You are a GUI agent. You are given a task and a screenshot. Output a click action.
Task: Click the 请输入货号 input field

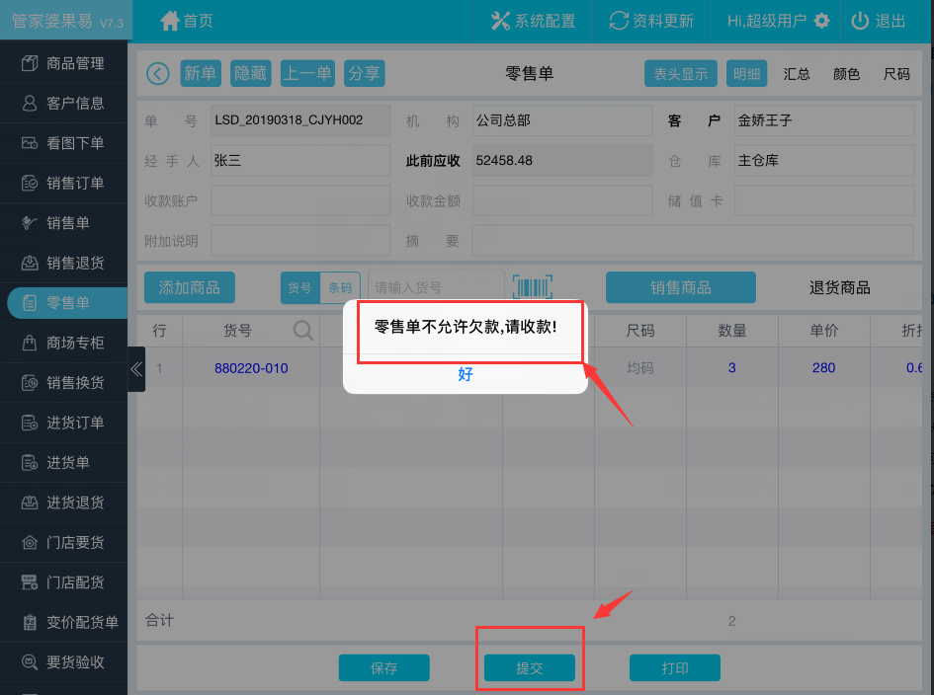tap(436, 287)
